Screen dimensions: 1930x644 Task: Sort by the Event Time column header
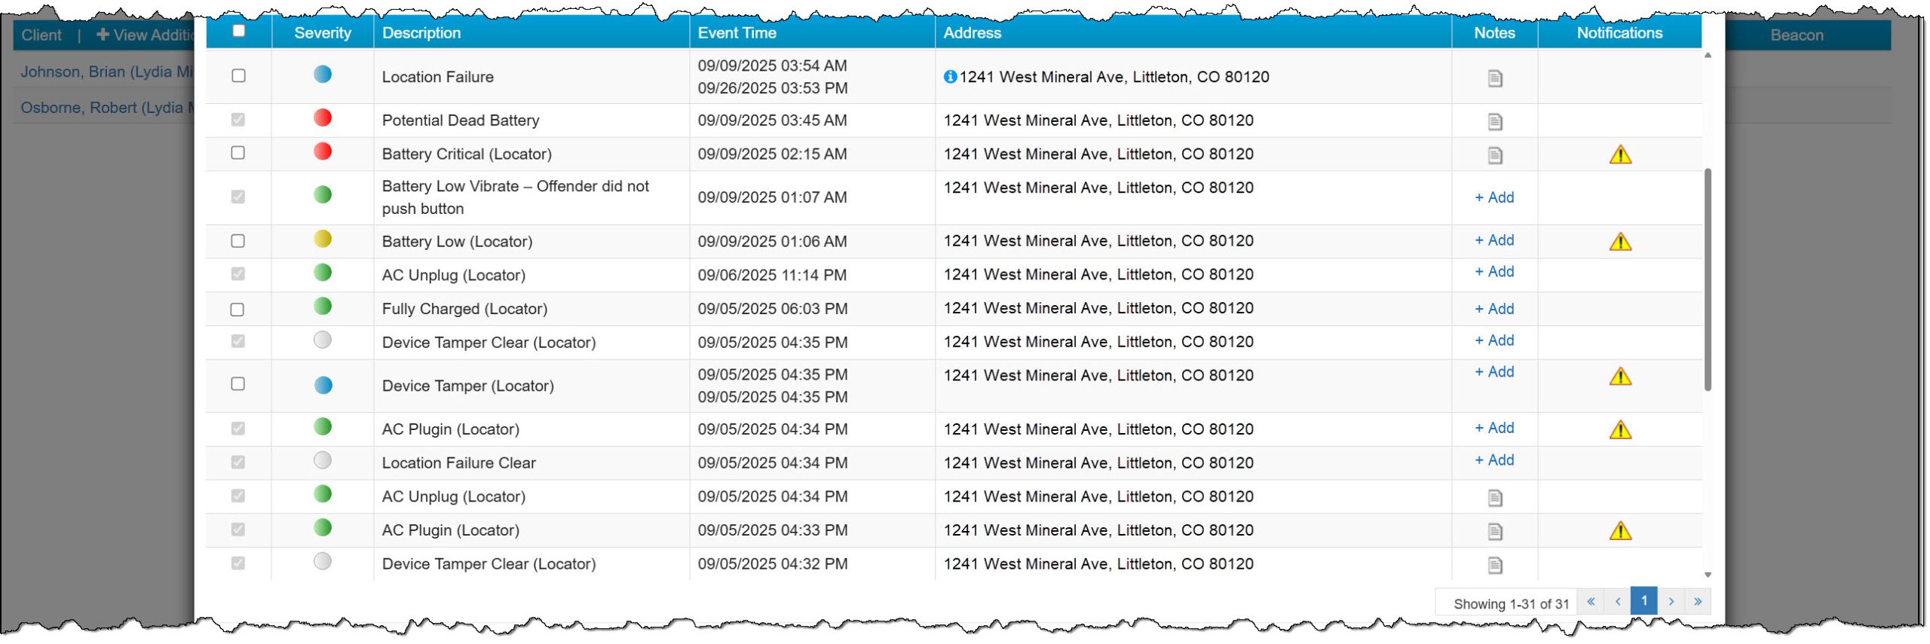[737, 33]
